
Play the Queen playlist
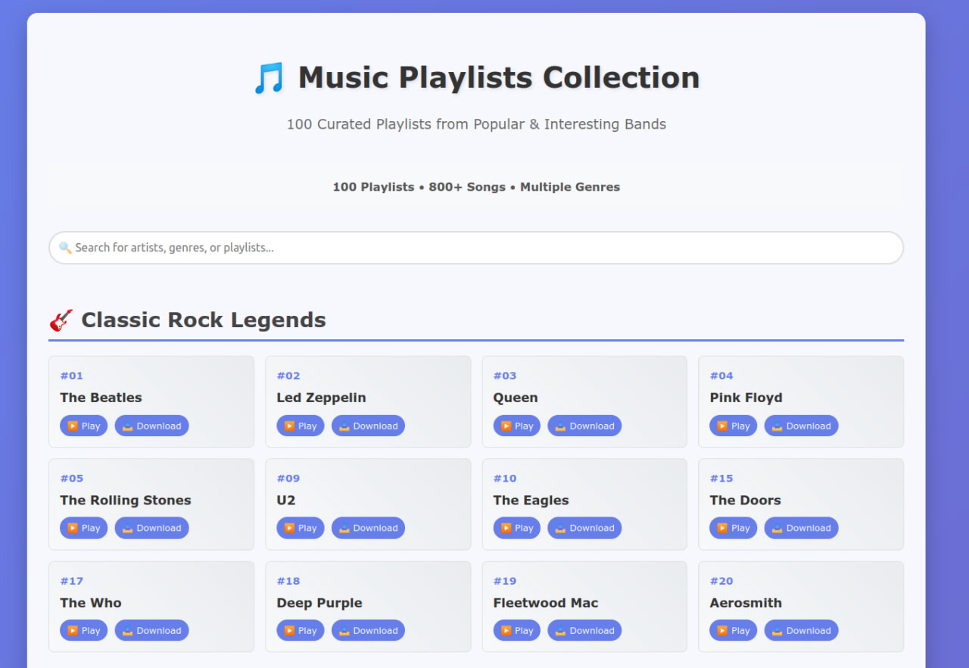517,426
